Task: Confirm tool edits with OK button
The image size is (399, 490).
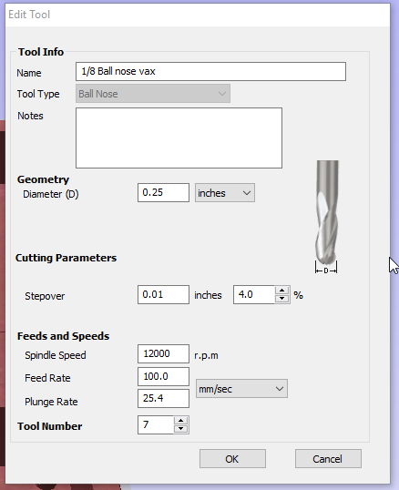Action: coord(233,459)
